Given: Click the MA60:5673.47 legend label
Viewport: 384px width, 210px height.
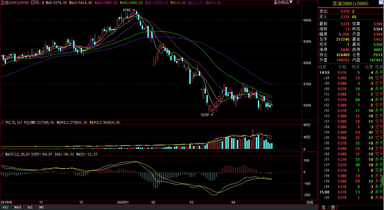Looking at the screenshot, I should [x=157, y=2].
